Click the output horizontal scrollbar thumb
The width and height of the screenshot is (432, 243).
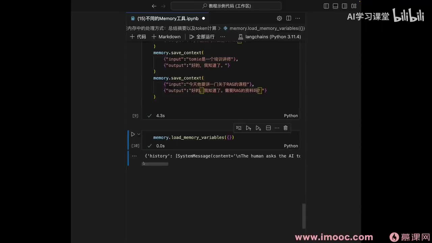[x=155, y=164]
